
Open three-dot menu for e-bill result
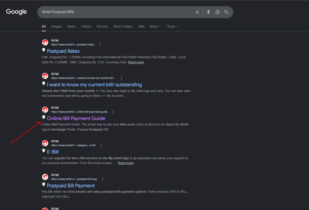(x=101, y=145)
